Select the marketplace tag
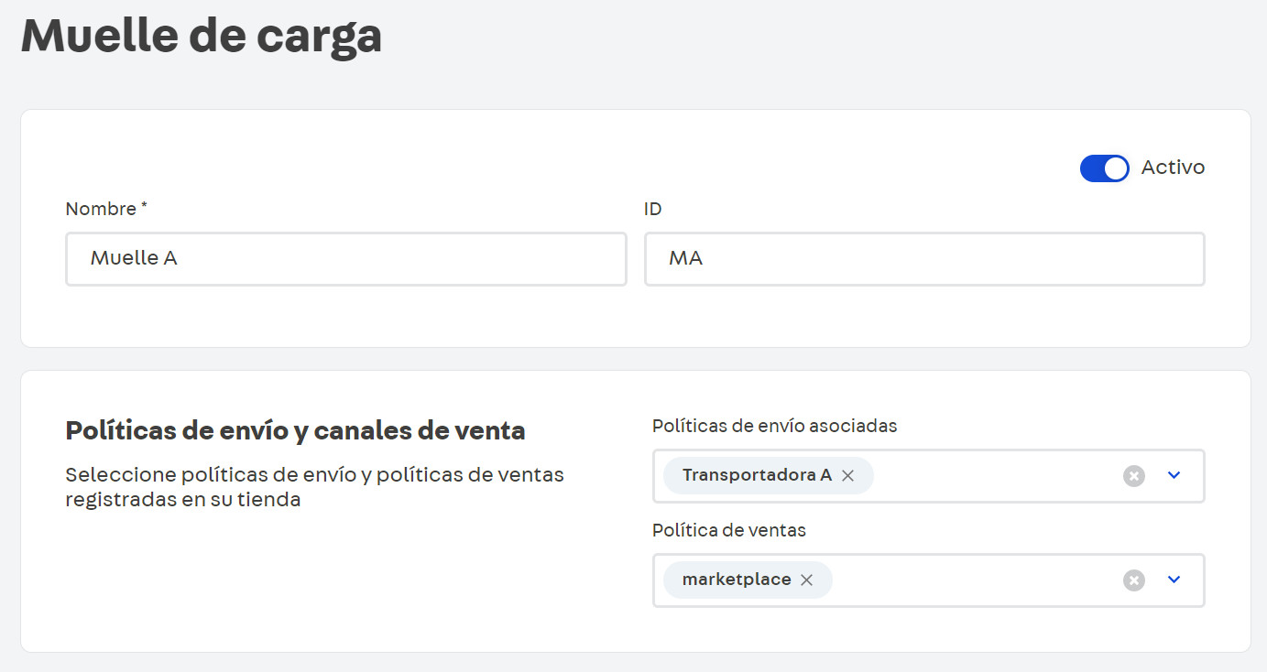Viewport: 1267px width, 672px height. [737, 579]
